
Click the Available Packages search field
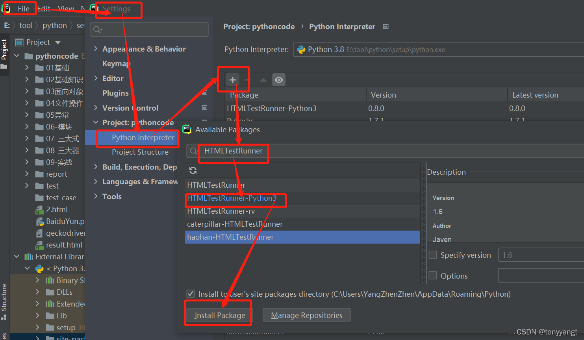tap(385, 151)
